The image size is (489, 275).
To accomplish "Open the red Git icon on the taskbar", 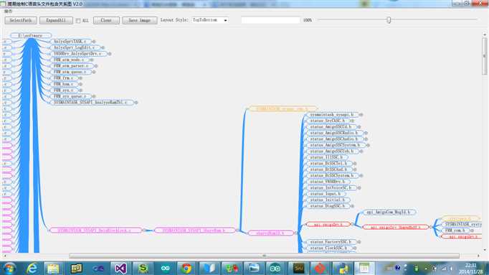I will 320,269.
